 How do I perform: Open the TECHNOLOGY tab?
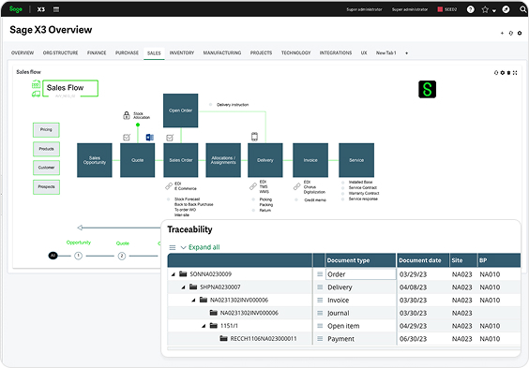[295, 52]
